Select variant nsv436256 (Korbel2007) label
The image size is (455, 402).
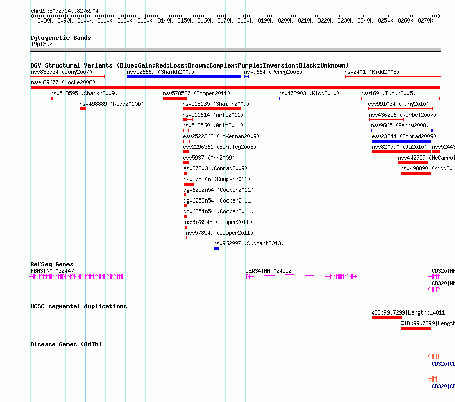point(402,115)
